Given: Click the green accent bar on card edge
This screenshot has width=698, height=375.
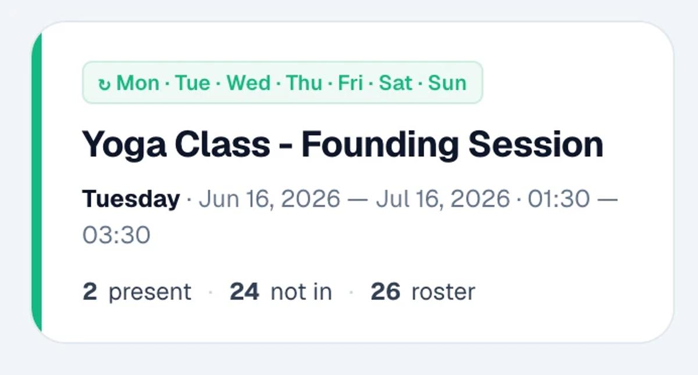Looking at the screenshot, I should click(x=37, y=182).
